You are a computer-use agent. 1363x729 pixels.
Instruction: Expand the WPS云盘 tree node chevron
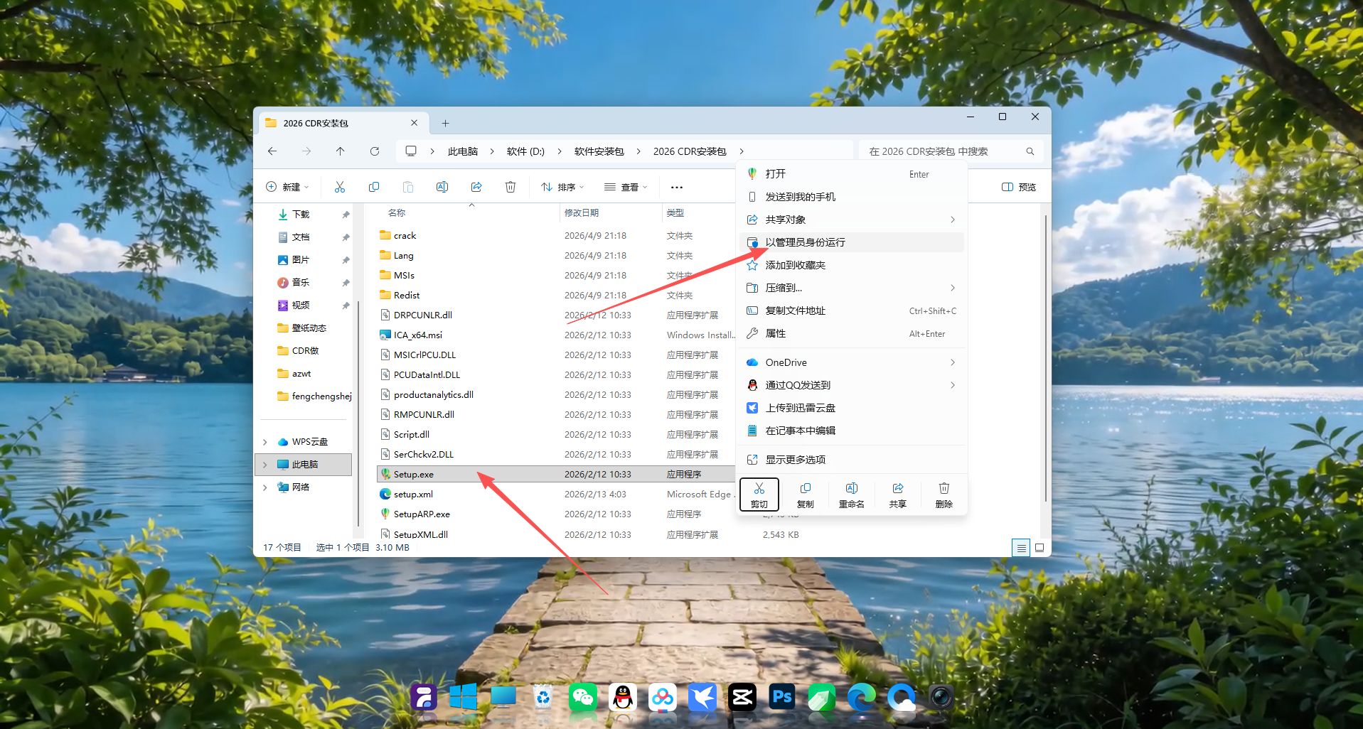pyautogui.click(x=265, y=442)
